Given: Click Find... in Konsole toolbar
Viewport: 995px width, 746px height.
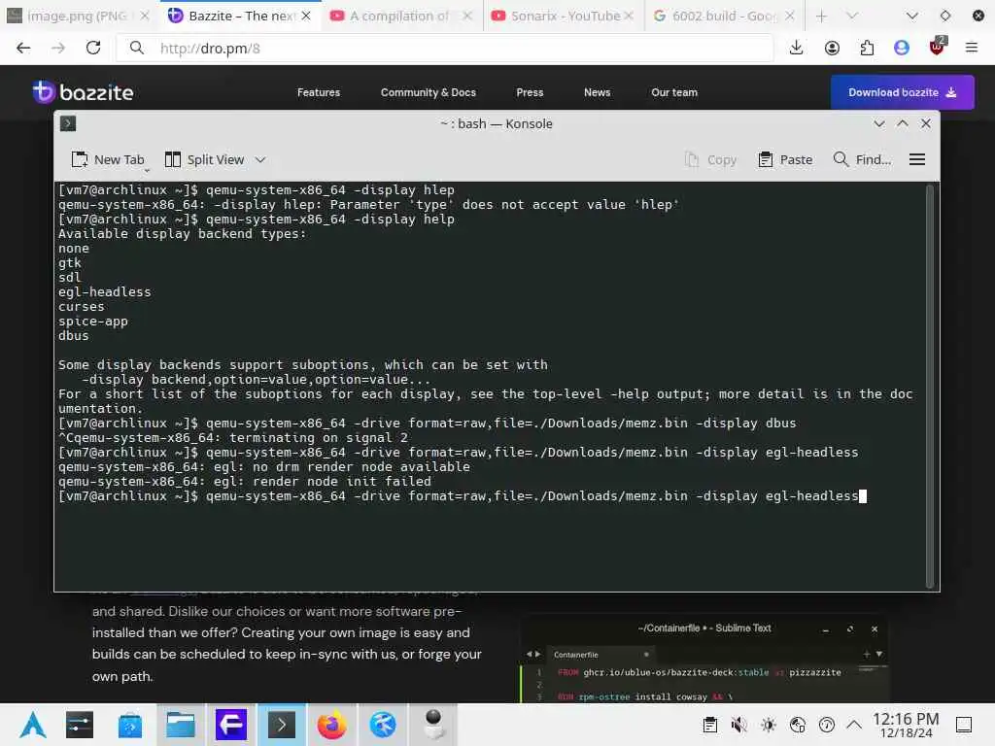Looking at the screenshot, I should tap(863, 159).
